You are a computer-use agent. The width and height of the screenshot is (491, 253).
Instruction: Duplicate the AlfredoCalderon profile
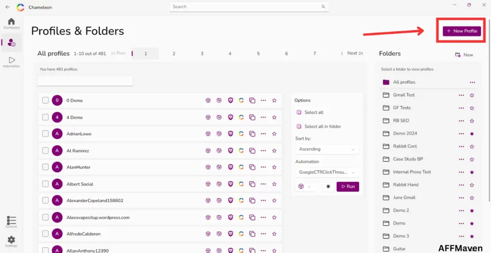coord(252,234)
